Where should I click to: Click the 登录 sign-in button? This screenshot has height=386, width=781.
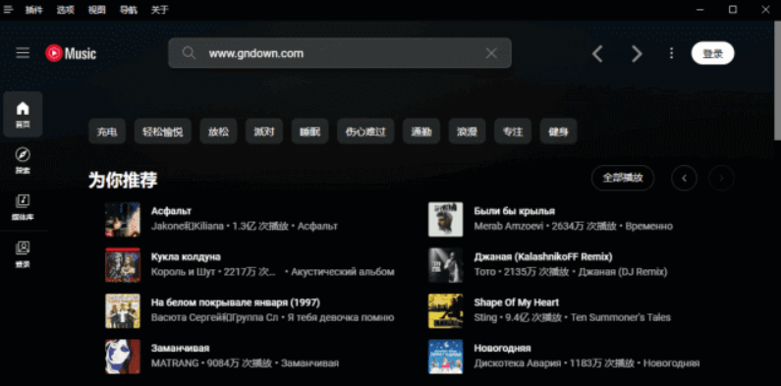click(713, 53)
